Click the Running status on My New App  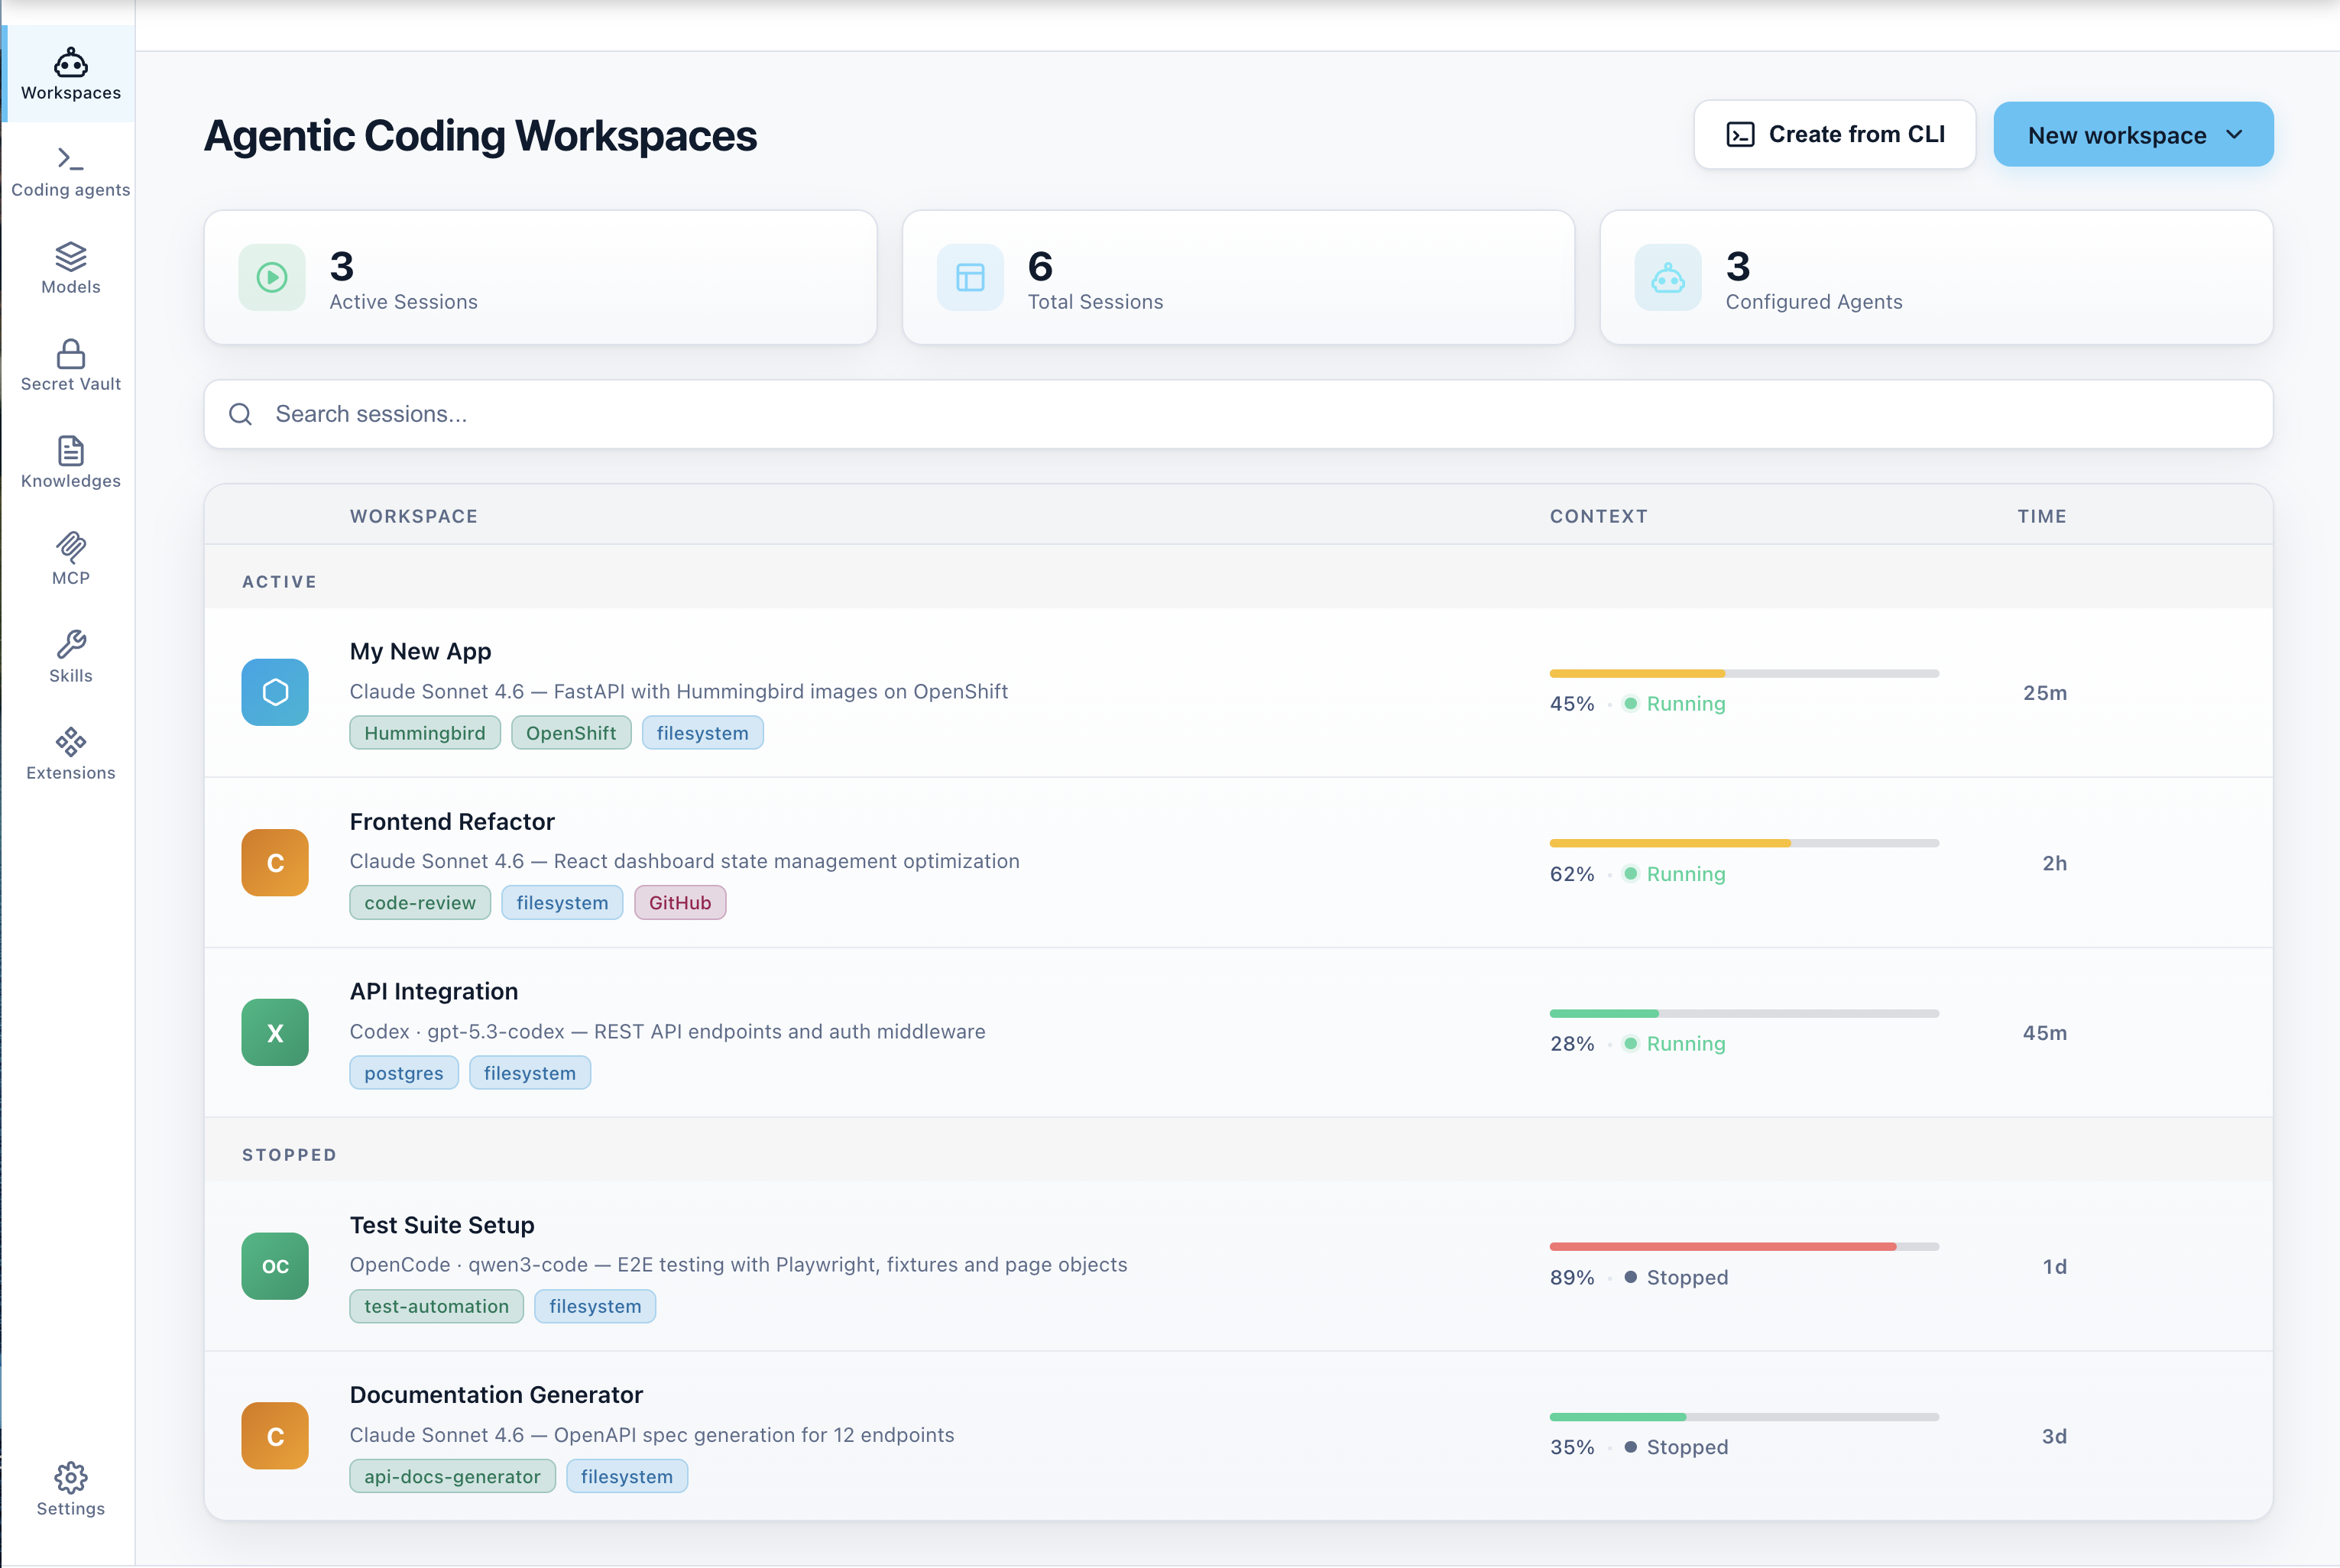point(1675,704)
